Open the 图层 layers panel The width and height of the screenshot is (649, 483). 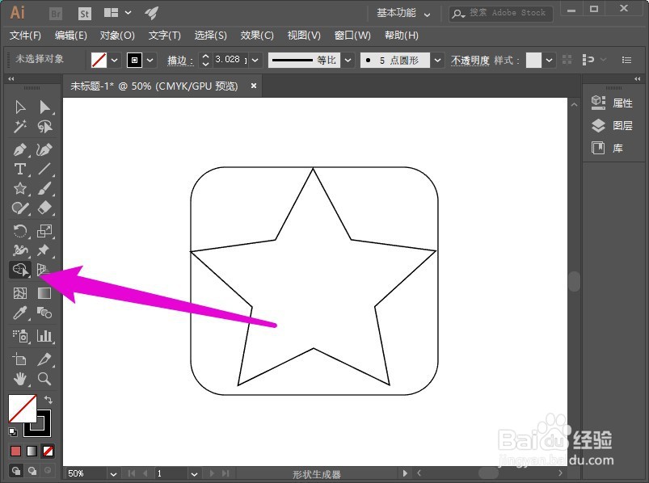[612, 125]
